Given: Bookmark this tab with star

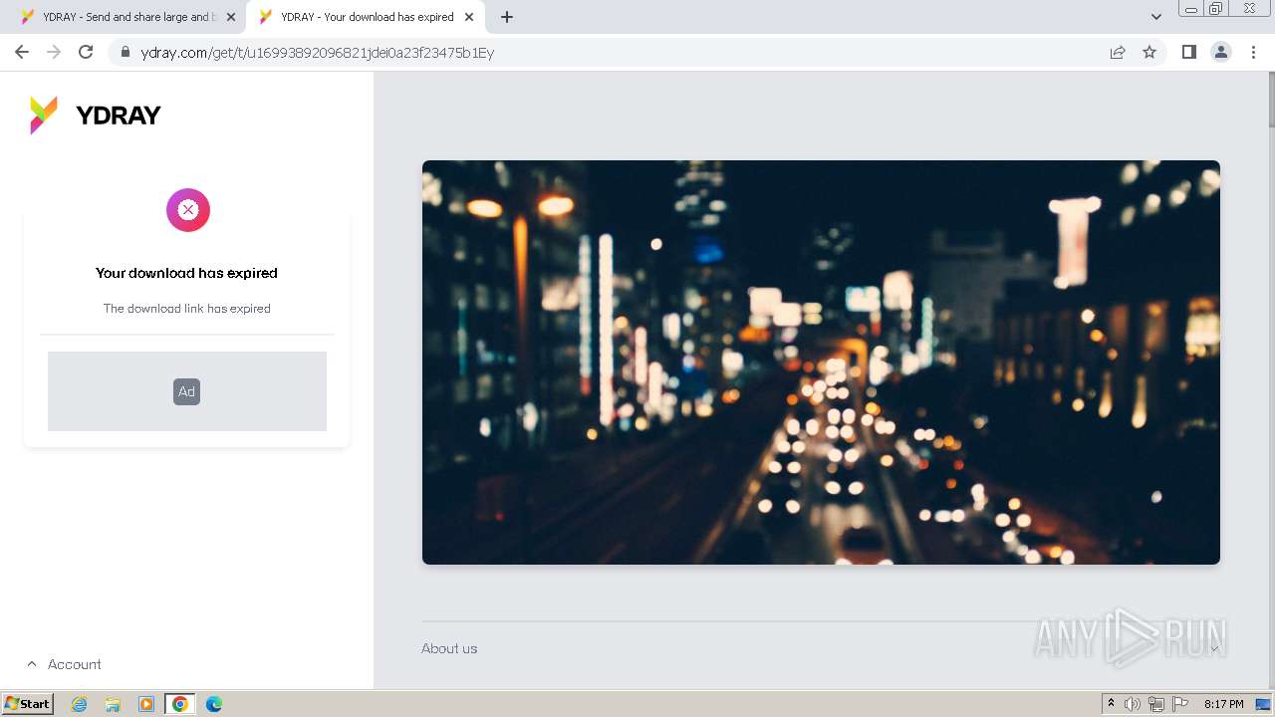Looking at the screenshot, I should pos(1149,52).
